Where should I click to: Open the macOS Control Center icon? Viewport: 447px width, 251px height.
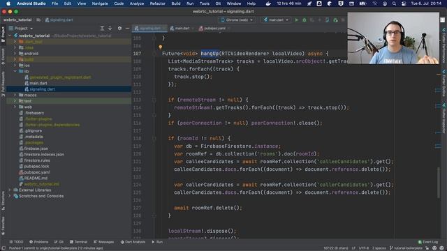tap(404, 3)
